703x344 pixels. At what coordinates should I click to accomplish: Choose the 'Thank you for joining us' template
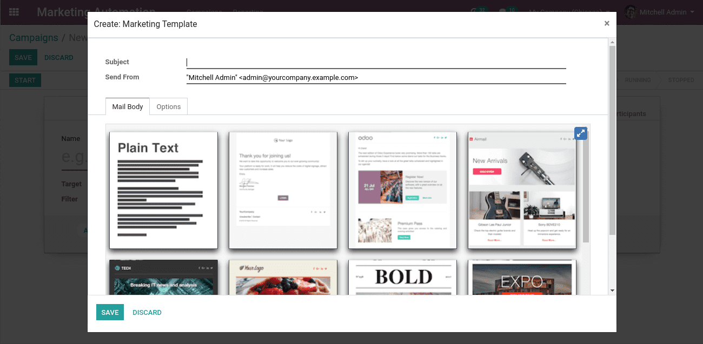point(283,190)
